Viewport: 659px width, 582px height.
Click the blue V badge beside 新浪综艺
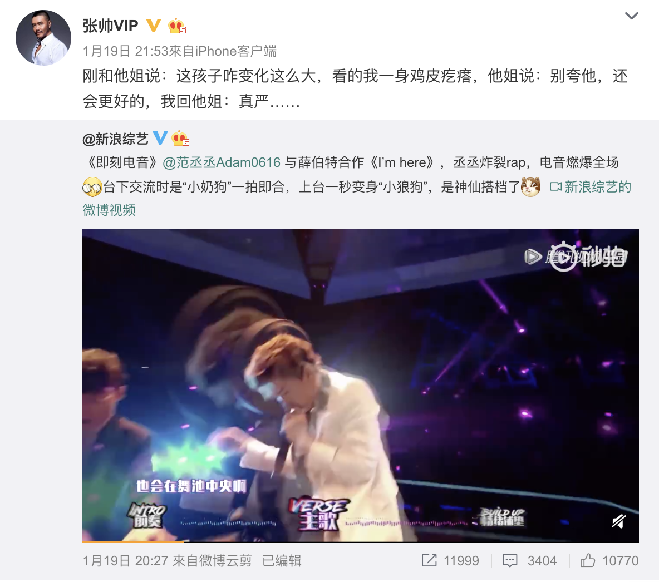click(x=160, y=138)
